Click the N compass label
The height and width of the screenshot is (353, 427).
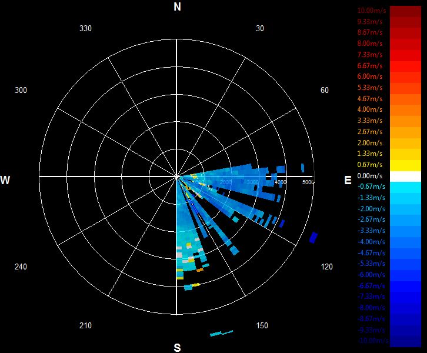pyautogui.click(x=177, y=6)
